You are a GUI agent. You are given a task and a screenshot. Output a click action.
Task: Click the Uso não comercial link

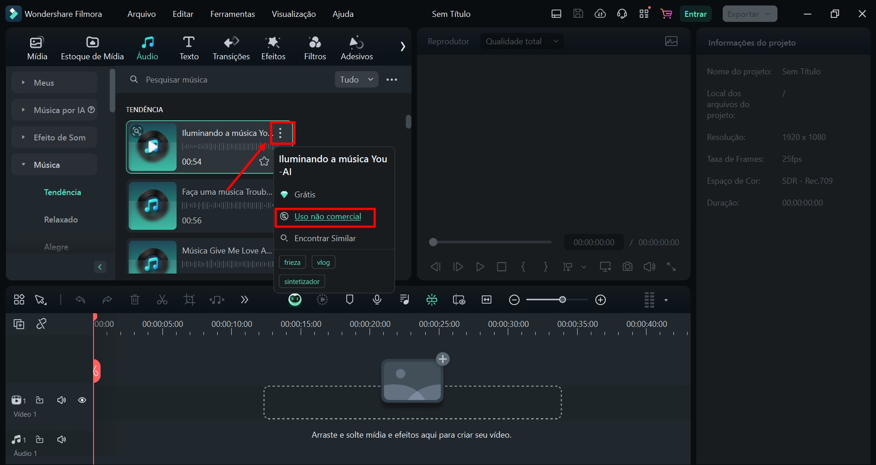pos(328,217)
